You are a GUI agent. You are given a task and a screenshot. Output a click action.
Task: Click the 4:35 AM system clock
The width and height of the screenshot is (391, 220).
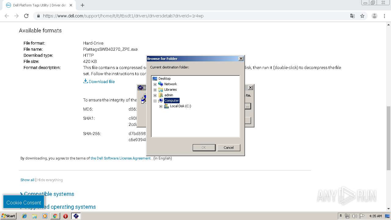pos(375,216)
